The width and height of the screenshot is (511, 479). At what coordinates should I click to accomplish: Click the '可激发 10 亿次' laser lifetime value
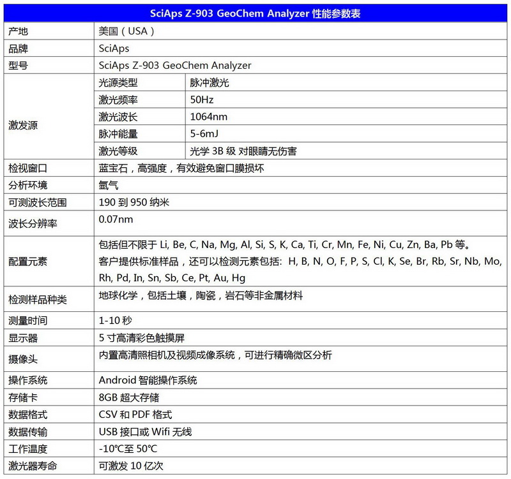[x=131, y=466]
